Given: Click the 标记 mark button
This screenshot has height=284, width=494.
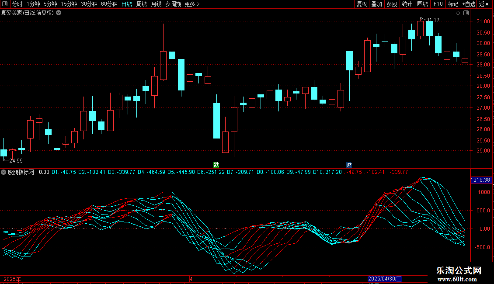Looking at the screenshot, I should [x=453, y=4].
